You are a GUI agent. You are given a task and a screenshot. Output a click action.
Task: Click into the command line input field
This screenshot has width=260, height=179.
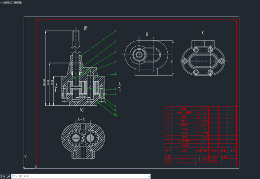[83, 177]
